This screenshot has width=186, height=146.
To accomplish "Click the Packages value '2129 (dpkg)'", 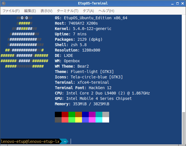I will [x=90, y=39].
